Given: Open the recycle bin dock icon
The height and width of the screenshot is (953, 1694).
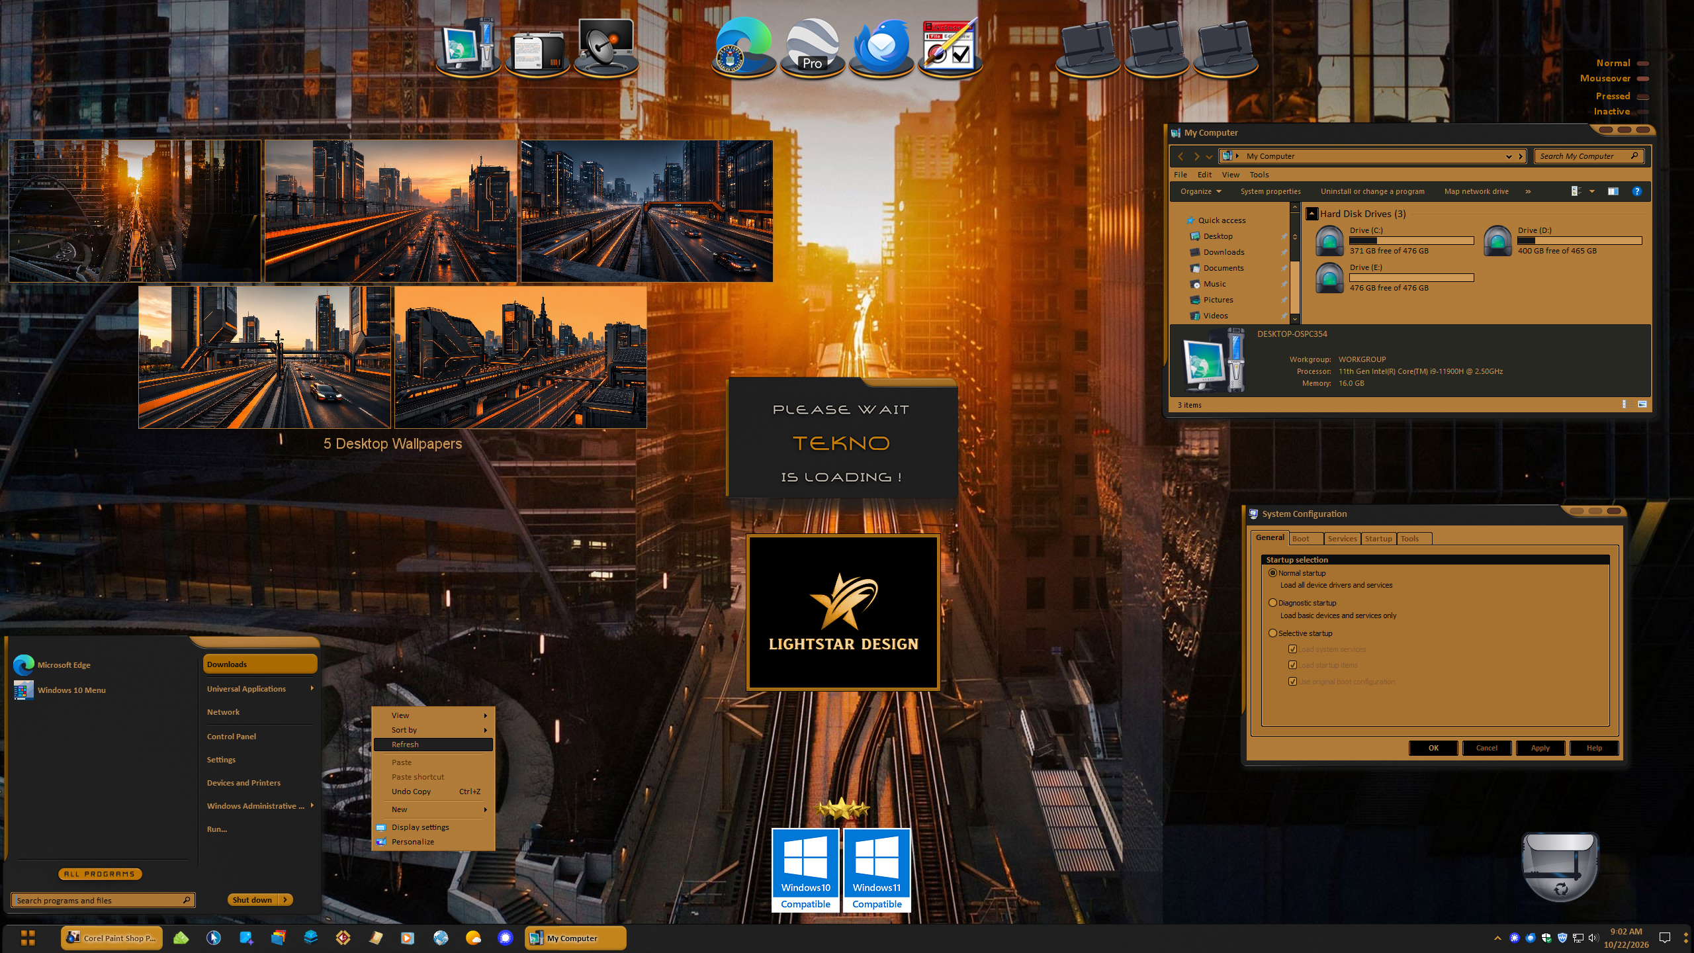Looking at the screenshot, I should click(x=1560, y=866).
